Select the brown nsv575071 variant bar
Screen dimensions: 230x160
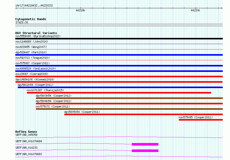(129, 109)
